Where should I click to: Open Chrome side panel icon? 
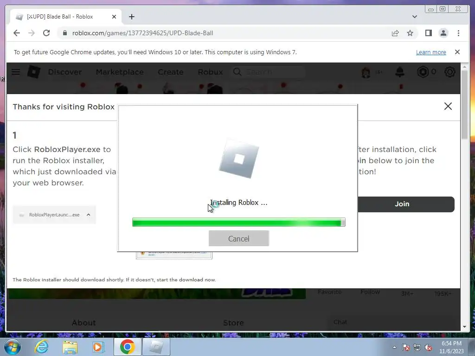[x=428, y=33]
